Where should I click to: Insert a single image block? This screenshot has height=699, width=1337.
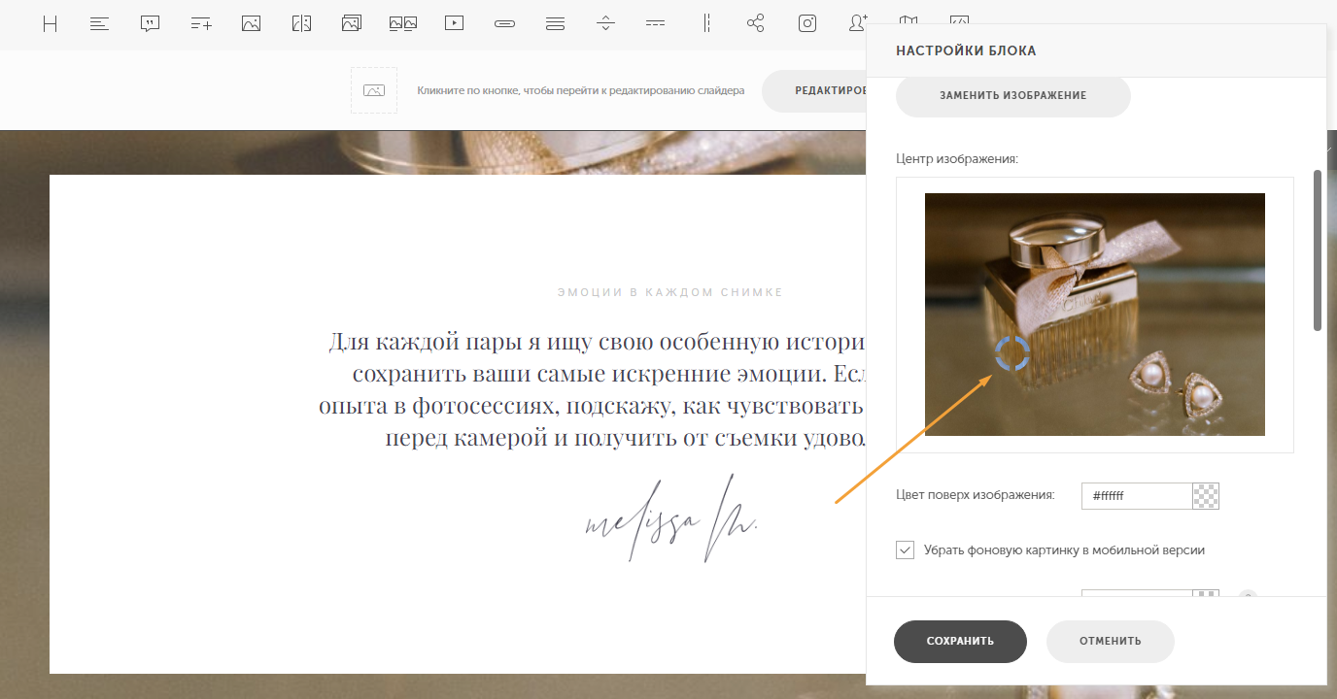(x=251, y=24)
